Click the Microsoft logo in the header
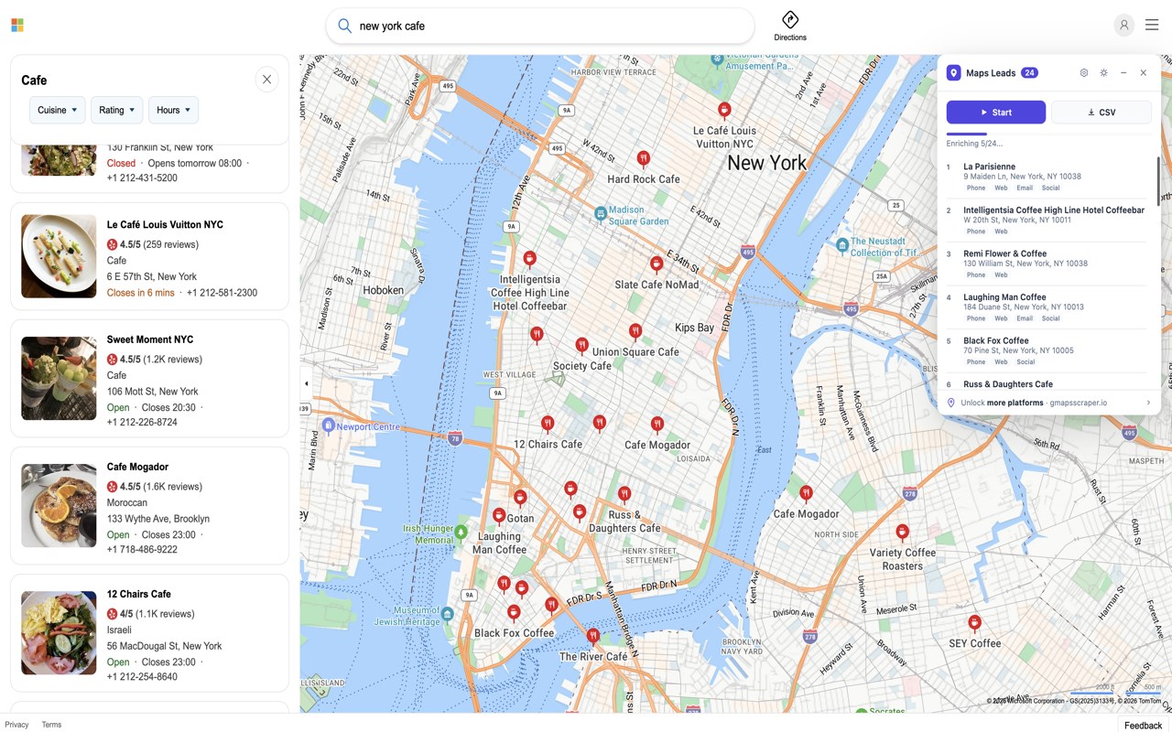 tap(17, 26)
